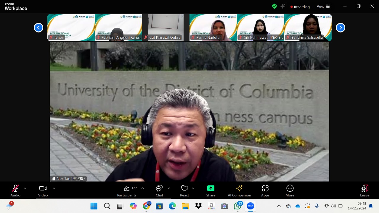Open AI Companion

[x=239, y=191]
